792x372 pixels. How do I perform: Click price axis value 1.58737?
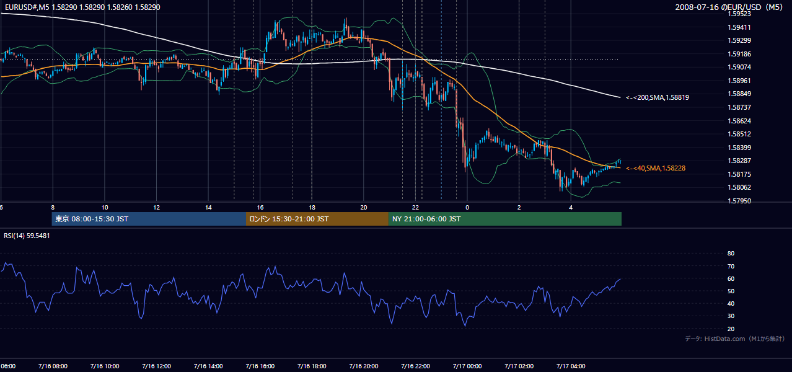(739, 107)
